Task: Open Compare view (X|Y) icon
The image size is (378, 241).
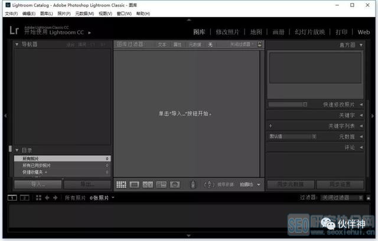Action: coord(148,185)
